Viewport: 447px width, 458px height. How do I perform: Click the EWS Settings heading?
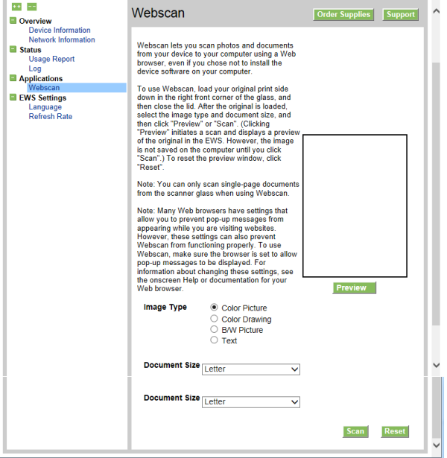point(42,98)
